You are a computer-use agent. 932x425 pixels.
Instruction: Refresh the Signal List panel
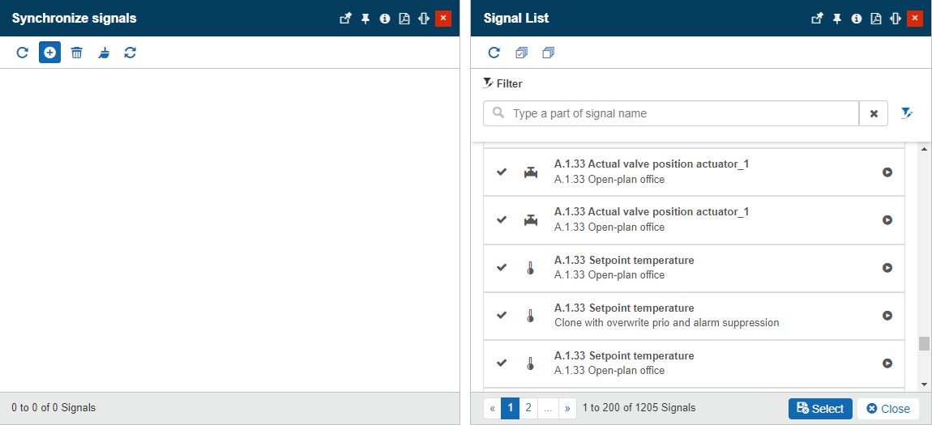(x=494, y=53)
